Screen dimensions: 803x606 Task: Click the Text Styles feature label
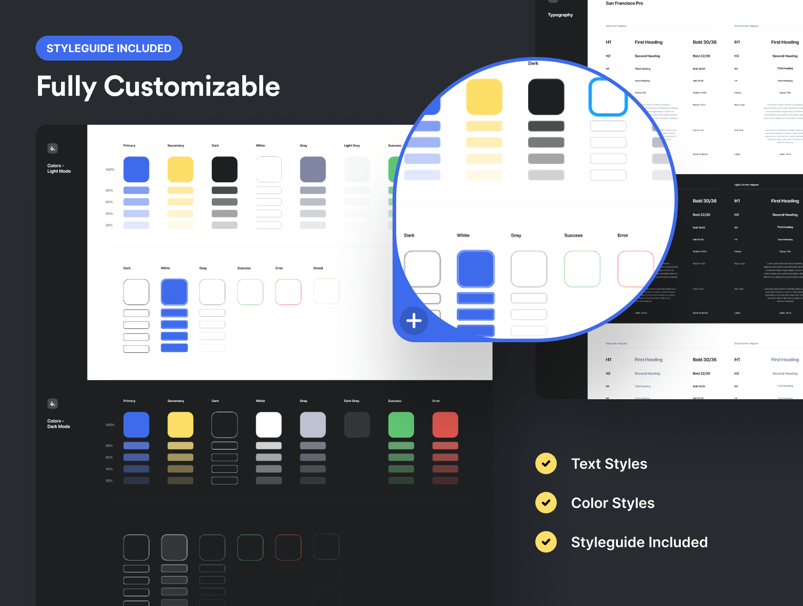[x=609, y=464]
